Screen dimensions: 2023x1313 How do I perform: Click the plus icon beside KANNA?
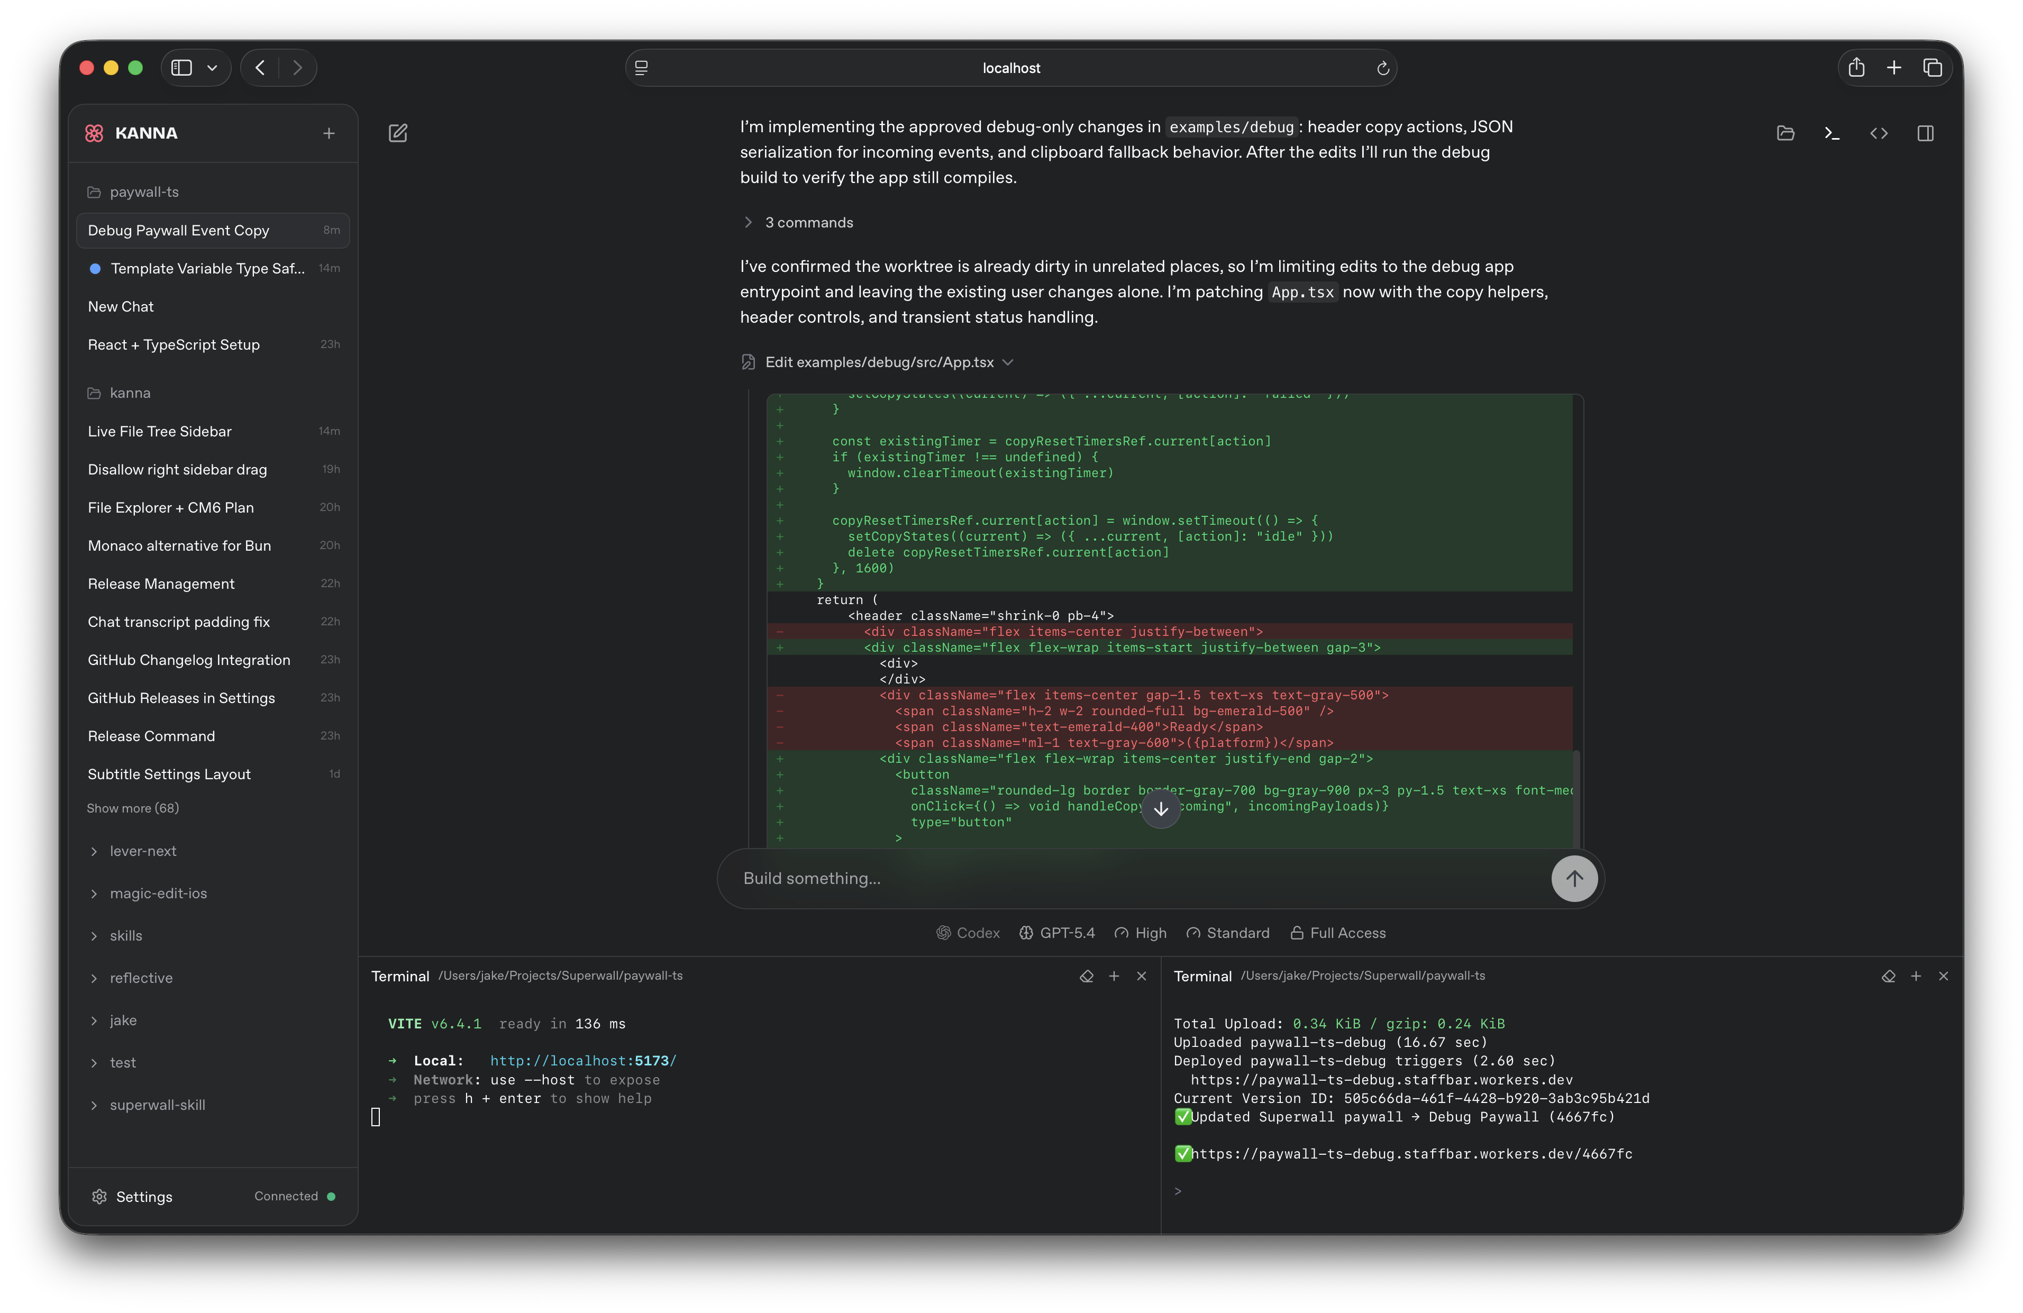tap(329, 133)
